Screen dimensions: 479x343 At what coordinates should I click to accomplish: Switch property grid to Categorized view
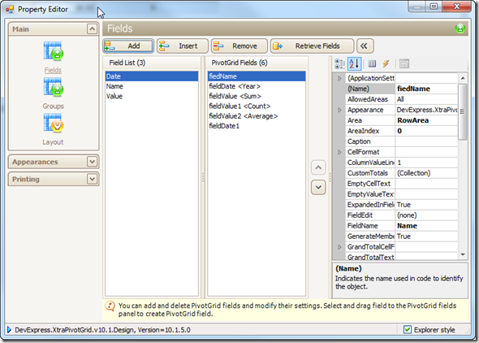coord(339,64)
